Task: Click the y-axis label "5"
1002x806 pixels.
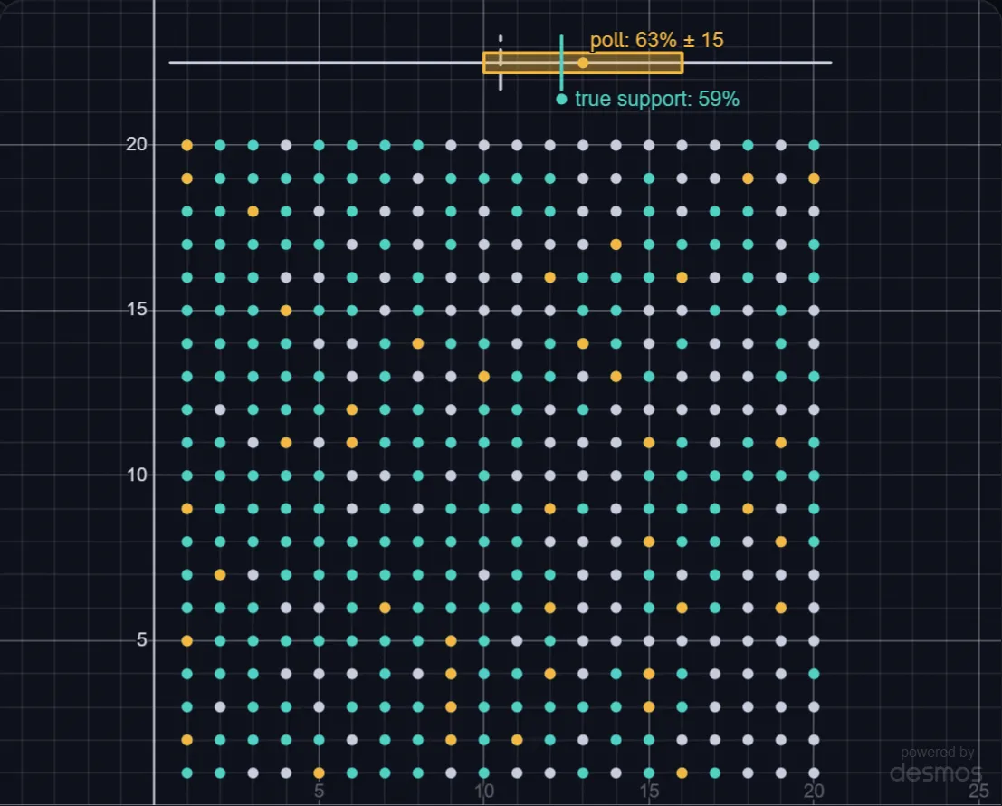Action: pos(142,639)
